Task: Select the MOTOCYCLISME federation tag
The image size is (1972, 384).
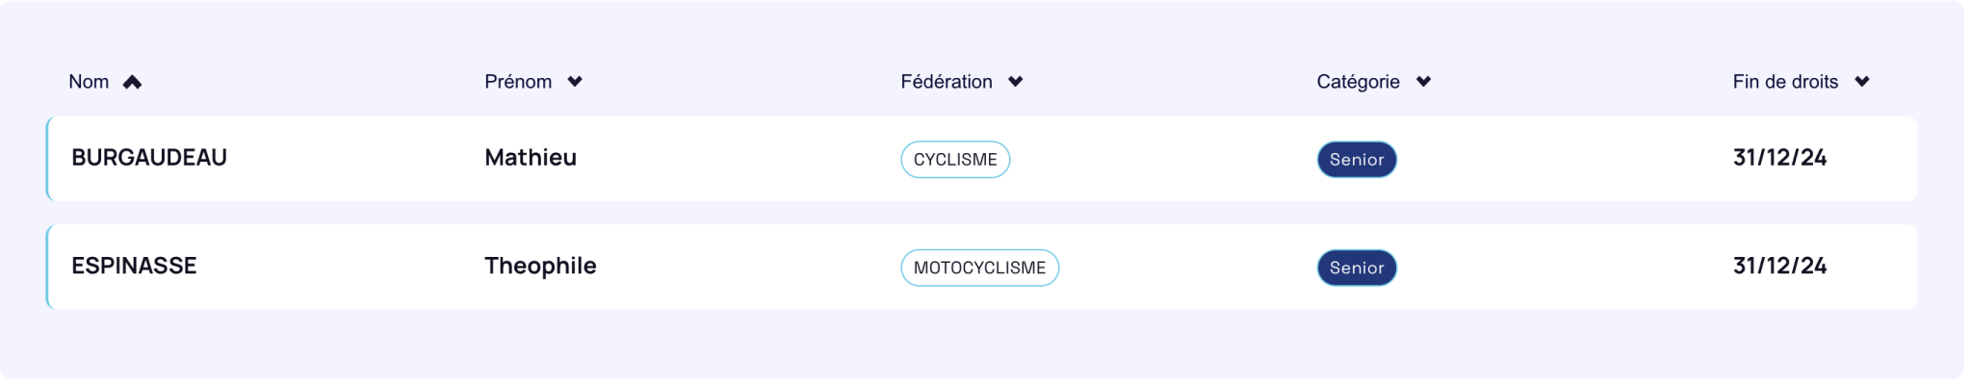Action: pyautogui.click(x=979, y=268)
